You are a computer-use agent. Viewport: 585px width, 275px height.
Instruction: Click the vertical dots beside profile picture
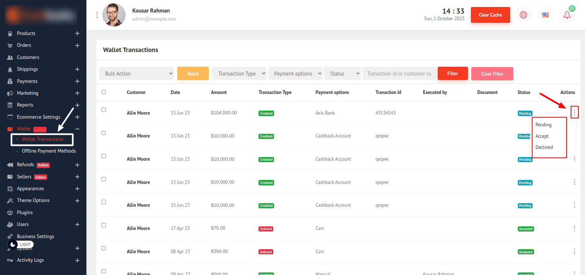tap(97, 15)
